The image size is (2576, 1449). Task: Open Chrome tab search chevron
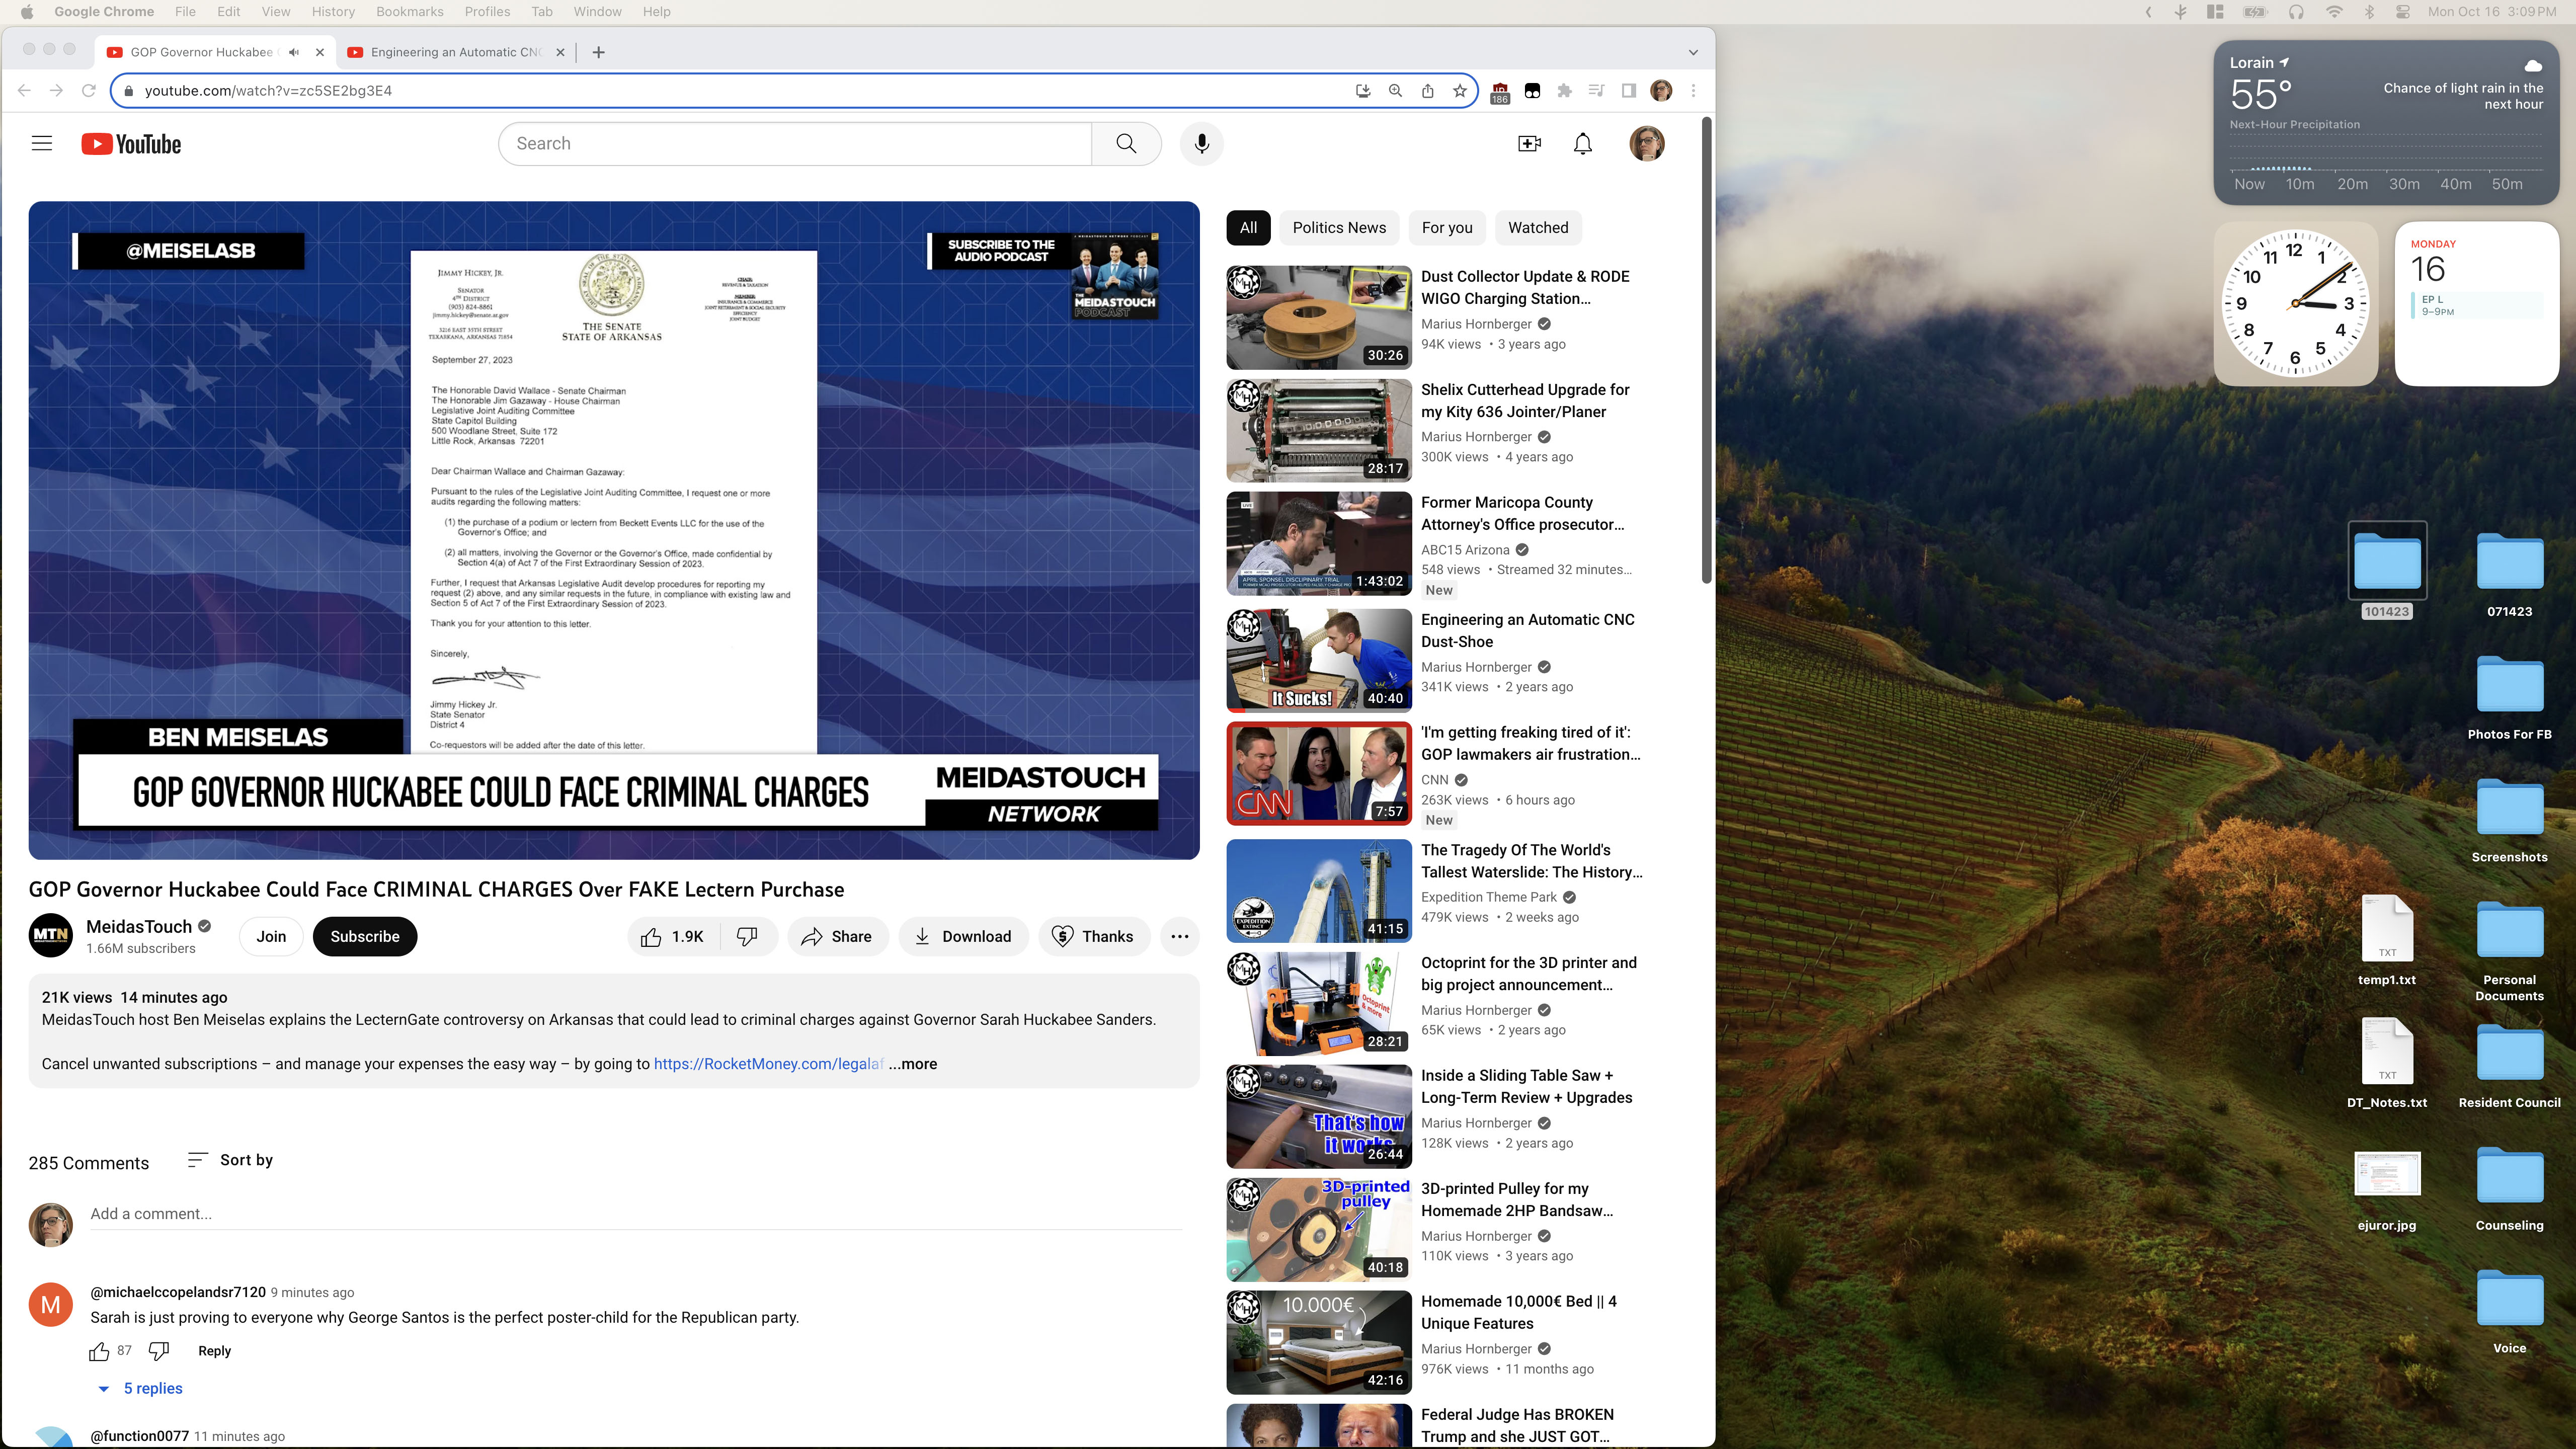pos(1692,52)
